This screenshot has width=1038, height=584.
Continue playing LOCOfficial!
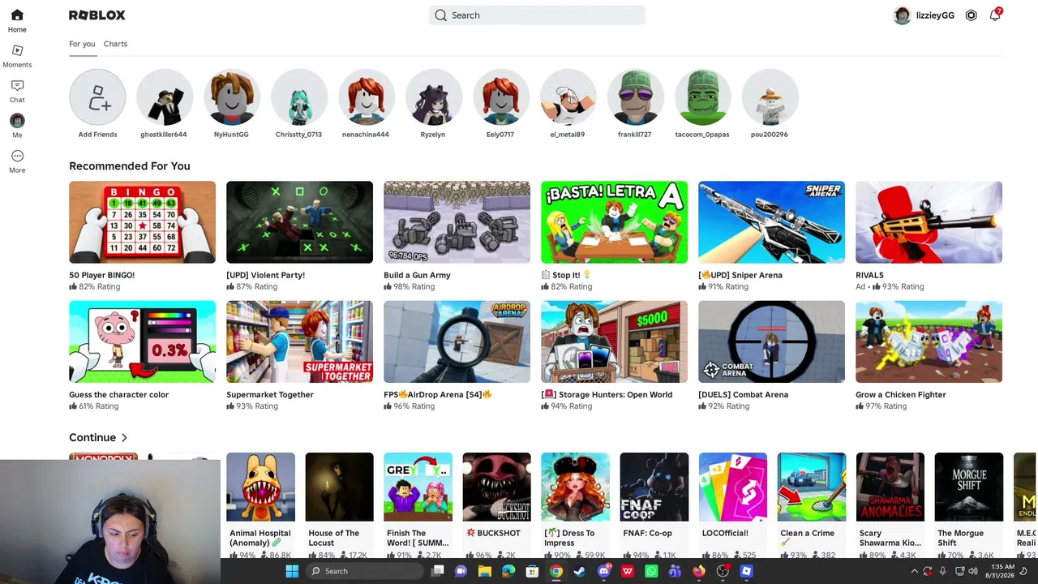point(732,487)
